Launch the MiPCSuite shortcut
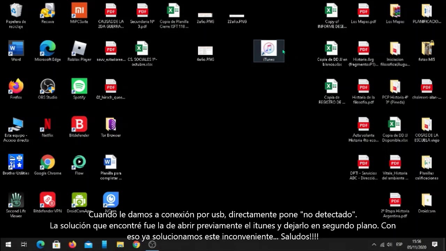 [79, 14]
